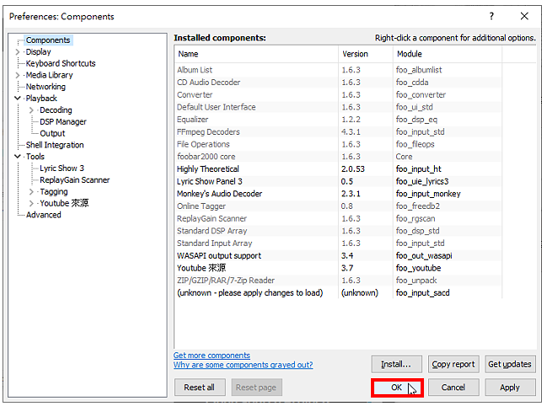Viewport: 547px width, 406px height.
Task: Select the Highly Theoretical component
Action: [338, 169]
